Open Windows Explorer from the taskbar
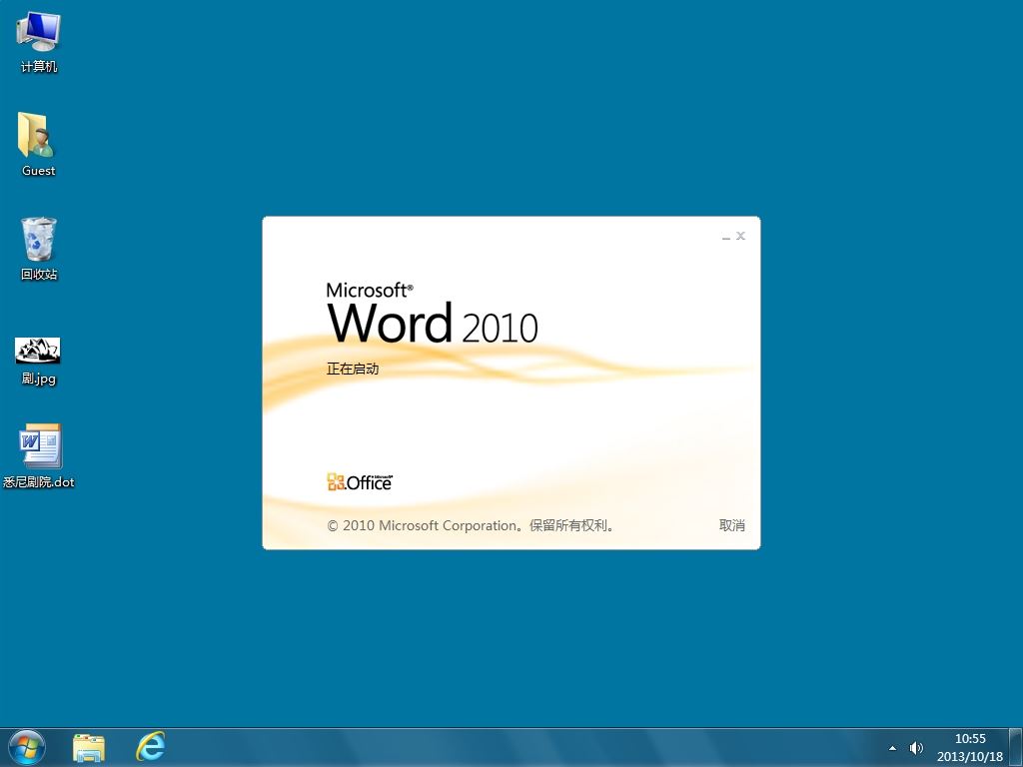The width and height of the screenshot is (1023, 767). coord(89,747)
